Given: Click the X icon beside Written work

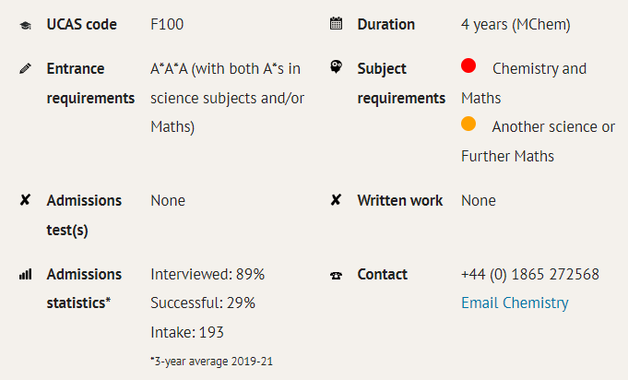Looking at the screenshot, I should (x=336, y=199).
